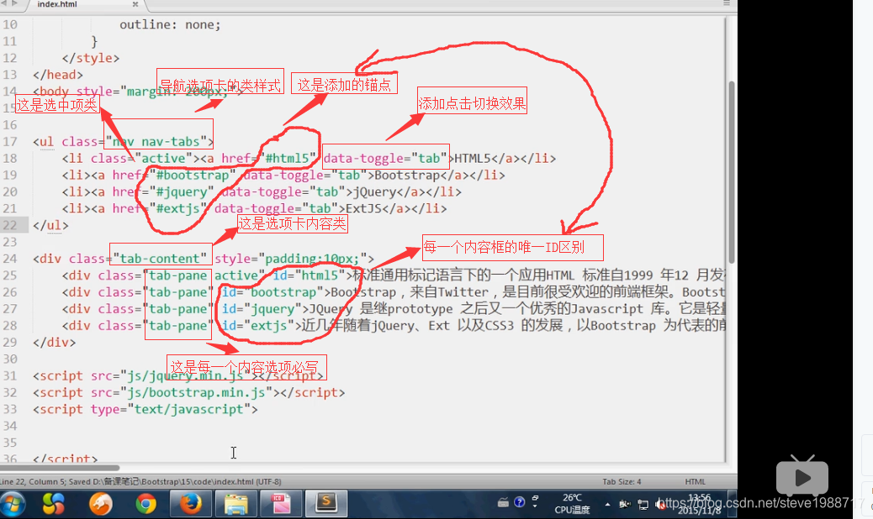The height and width of the screenshot is (519, 873).
Task: Activate the Sublime Text taskbar button
Action: tap(326, 504)
